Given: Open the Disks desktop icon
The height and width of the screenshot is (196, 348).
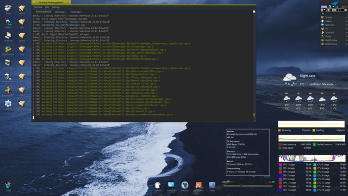Looking at the screenshot, I should pyautogui.click(x=8, y=9).
